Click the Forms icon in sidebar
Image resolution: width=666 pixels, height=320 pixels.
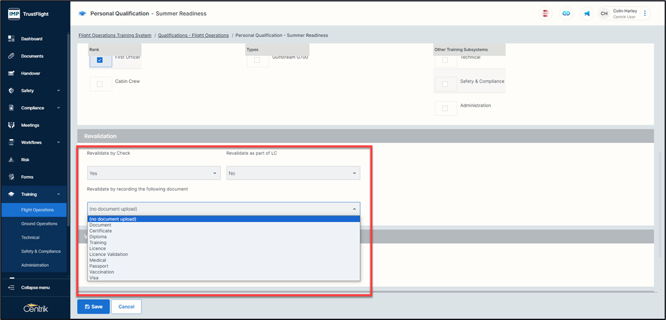click(x=11, y=177)
